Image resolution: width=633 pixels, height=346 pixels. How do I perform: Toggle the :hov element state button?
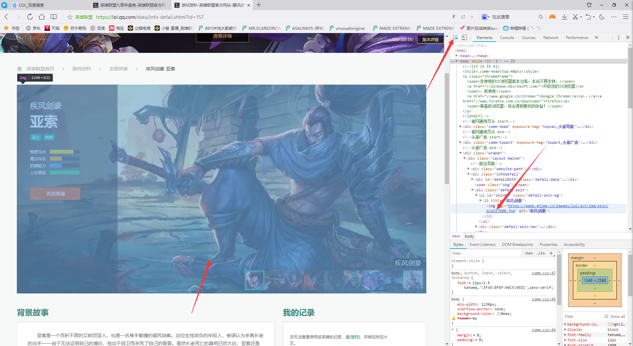528,253
